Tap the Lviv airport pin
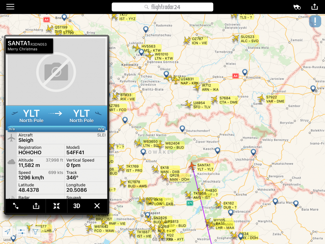The height and width of the screenshot is (244, 325). pos(313,88)
